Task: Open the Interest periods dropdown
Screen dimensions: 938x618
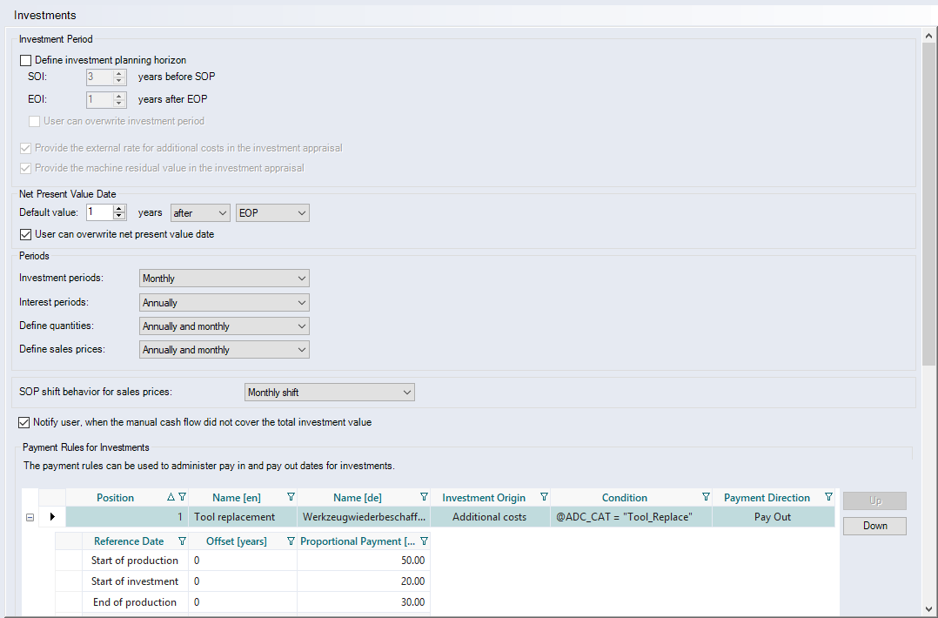Action: 224,303
